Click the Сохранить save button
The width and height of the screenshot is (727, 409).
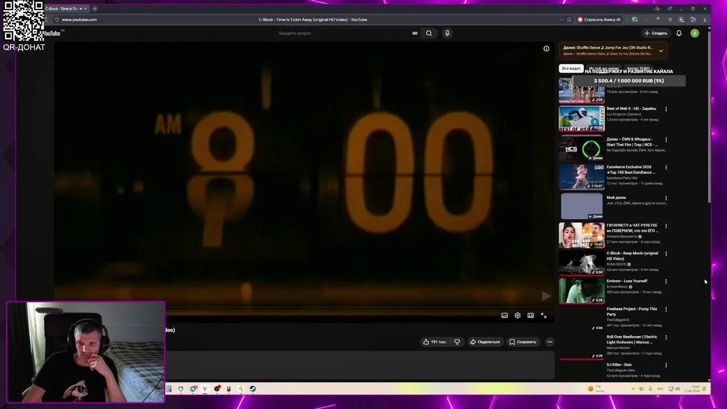point(523,342)
